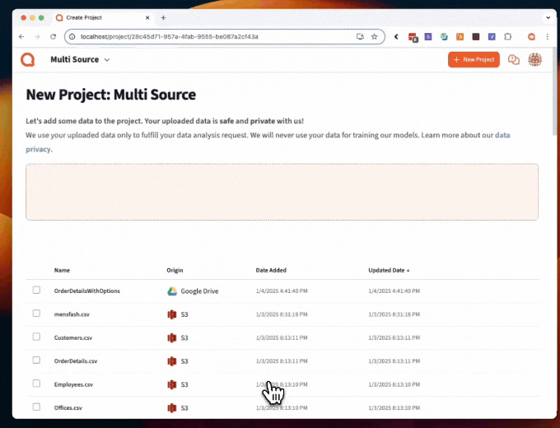Check the Customers.csv row checkbox

click(36, 337)
